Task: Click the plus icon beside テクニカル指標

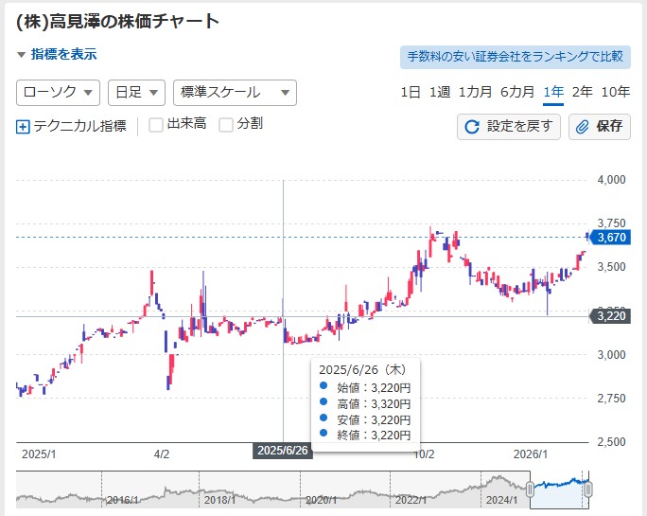Action: [24, 126]
